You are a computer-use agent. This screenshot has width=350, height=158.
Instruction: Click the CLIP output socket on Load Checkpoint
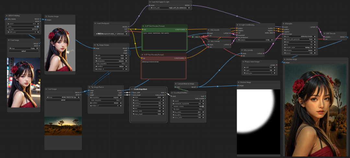tap(129, 29)
